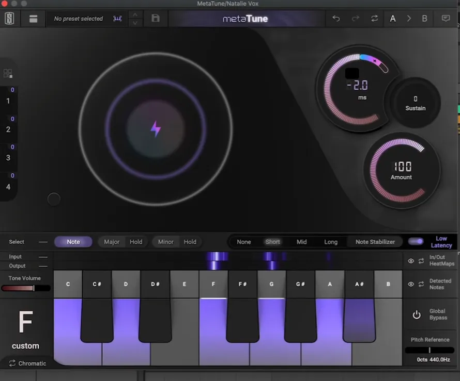460x381 pixels.
Task: Select group 4 on the left strip
Action: click(x=8, y=187)
